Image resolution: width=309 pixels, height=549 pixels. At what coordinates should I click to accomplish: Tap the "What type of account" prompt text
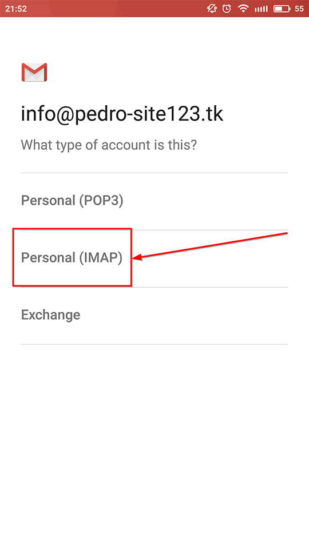pos(109,145)
